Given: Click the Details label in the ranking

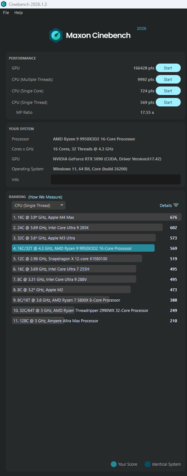Looking at the screenshot, I should coord(166,205).
